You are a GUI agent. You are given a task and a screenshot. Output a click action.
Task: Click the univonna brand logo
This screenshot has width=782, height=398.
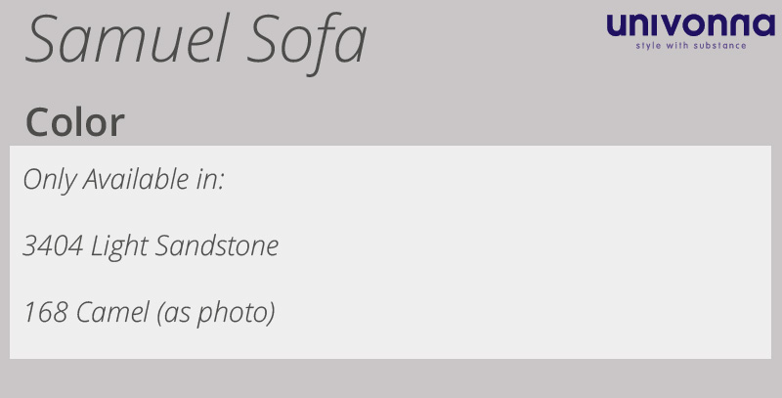coord(690,25)
